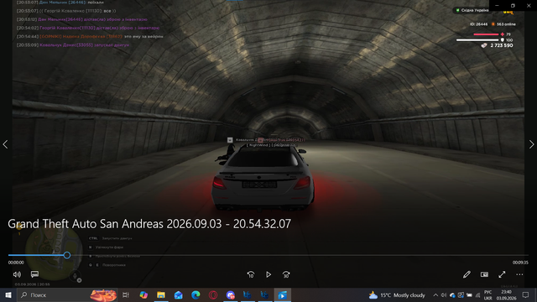Switch to mini player view
The image size is (537, 302).
484,274
